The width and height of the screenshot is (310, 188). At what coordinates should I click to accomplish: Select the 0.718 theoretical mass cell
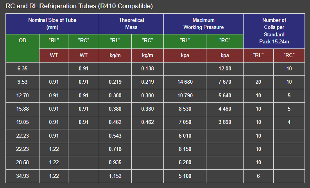[115, 149]
